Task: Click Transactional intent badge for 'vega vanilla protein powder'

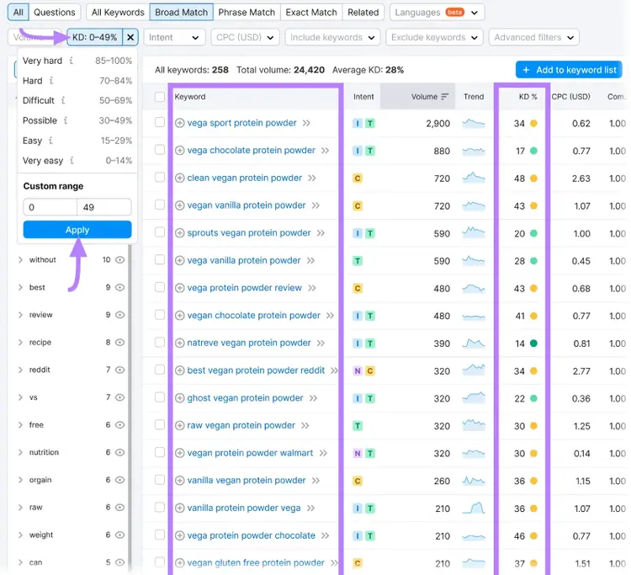Action: pos(358,261)
